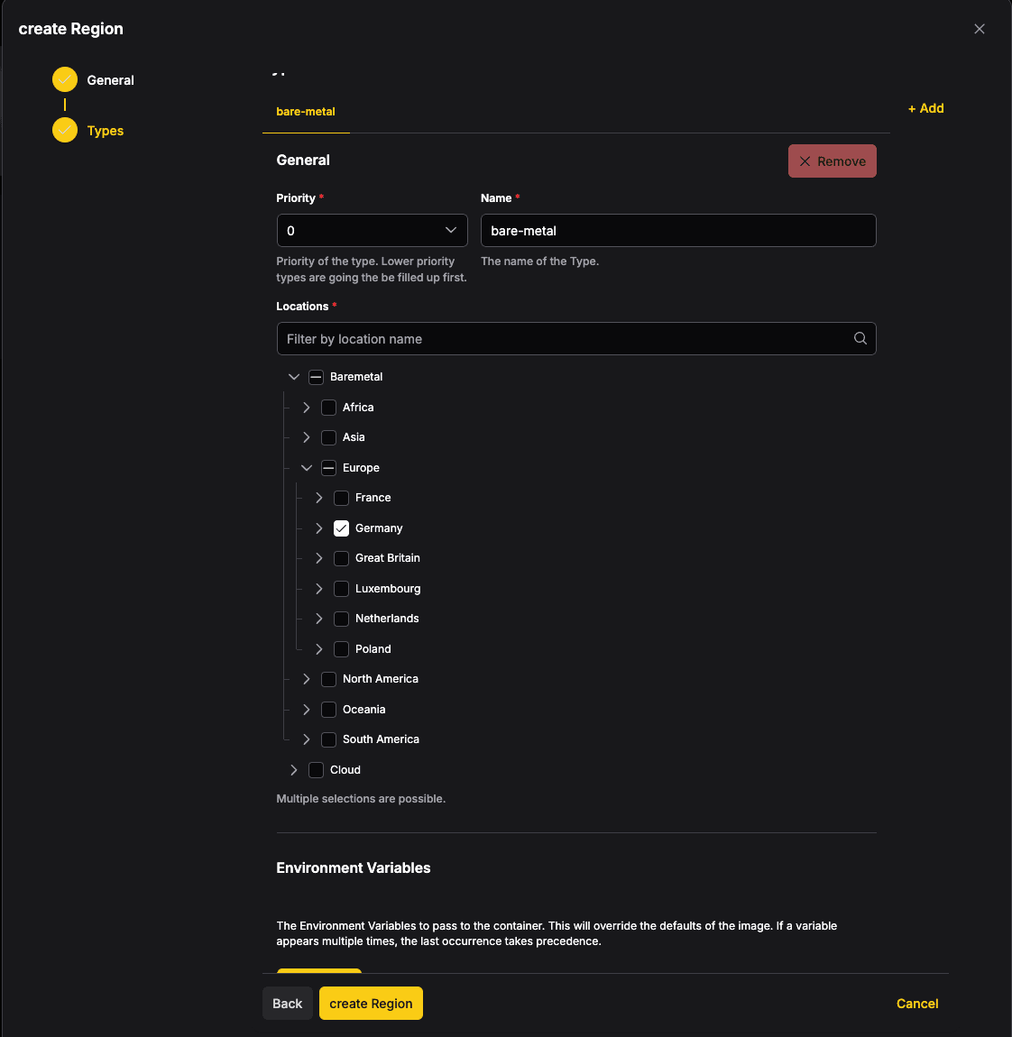This screenshot has height=1037, width=1012.
Task: Open the Priority dropdown
Action: tap(372, 231)
